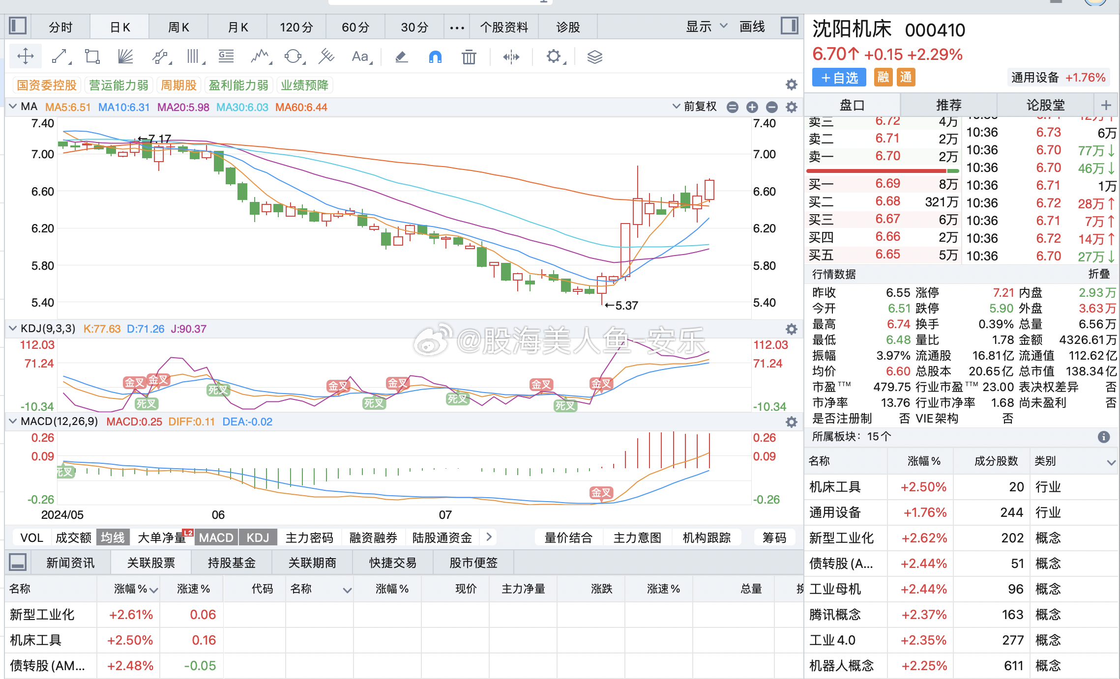Switch to 60分 chart tab
The image size is (1120, 679).
click(355, 27)
